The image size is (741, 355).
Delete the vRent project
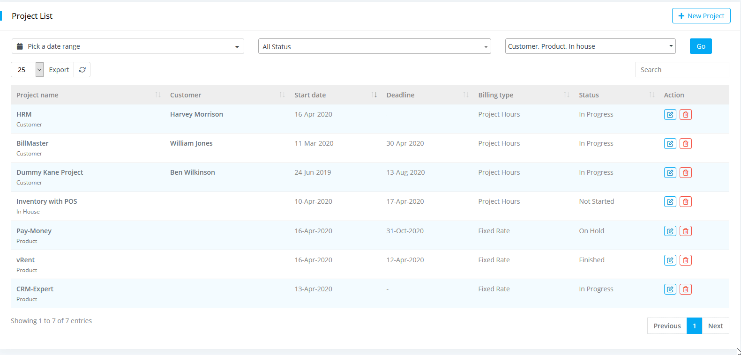click(685, 260)
